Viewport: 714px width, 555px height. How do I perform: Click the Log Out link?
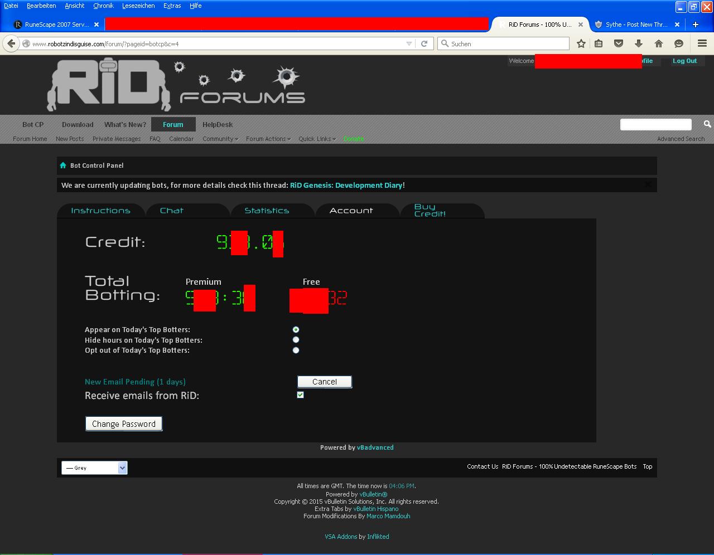pos(684,61)
